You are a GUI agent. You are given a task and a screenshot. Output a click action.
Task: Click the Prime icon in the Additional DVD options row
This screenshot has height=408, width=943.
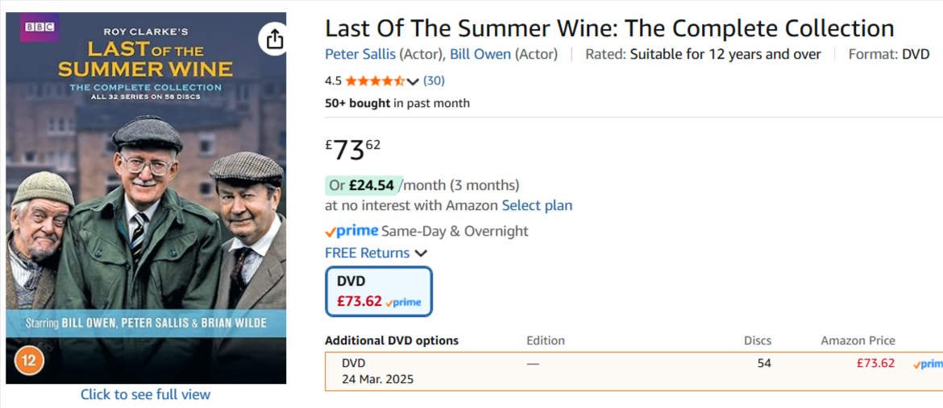(928, 365)
